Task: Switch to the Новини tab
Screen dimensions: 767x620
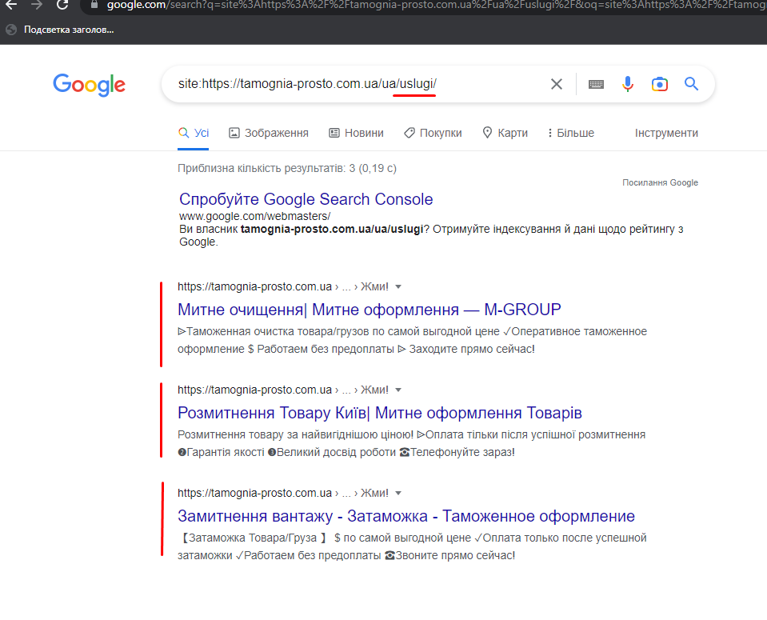Action: coord(356,133)
